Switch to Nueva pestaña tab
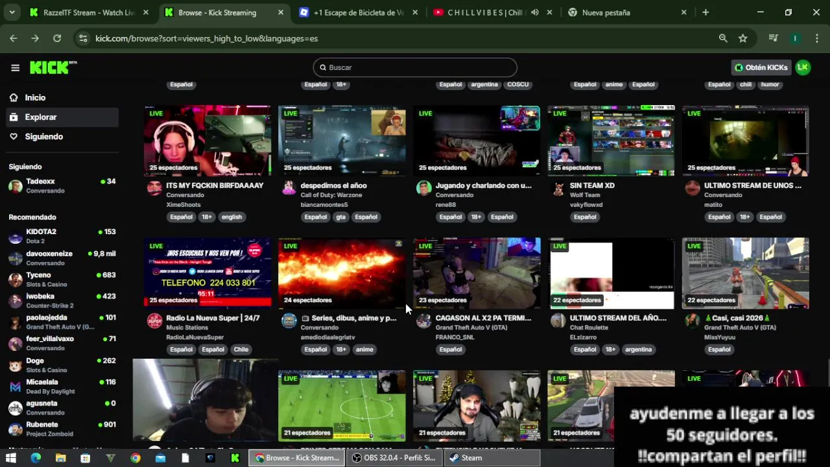The image size is (830, 467). click(x=628, y=12)
